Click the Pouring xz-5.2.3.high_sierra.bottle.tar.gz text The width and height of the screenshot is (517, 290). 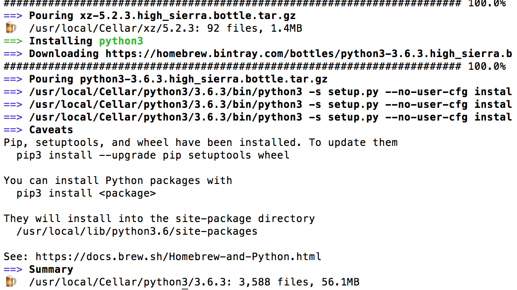(162, 16)
